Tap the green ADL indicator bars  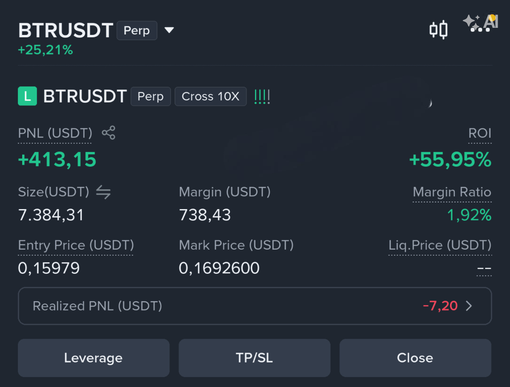click(262, 96)
